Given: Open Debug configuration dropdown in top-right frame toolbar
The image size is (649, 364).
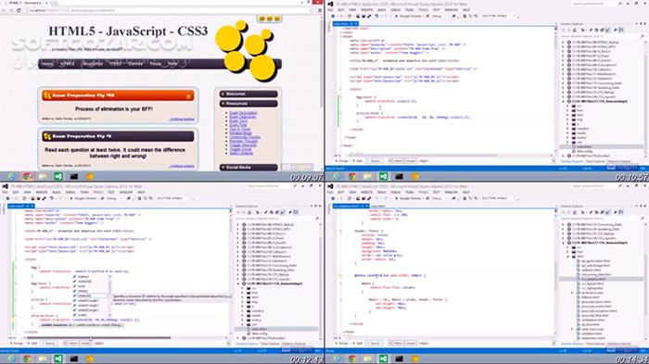Looking at the screenshot, I should (x=439, y=16).
